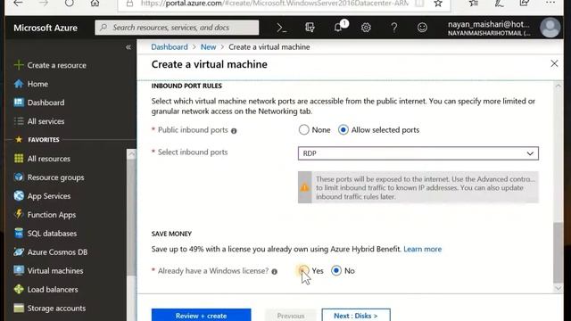Select None for public inbound ports
Screen dimensions: 571x321
tap(303, 129)
